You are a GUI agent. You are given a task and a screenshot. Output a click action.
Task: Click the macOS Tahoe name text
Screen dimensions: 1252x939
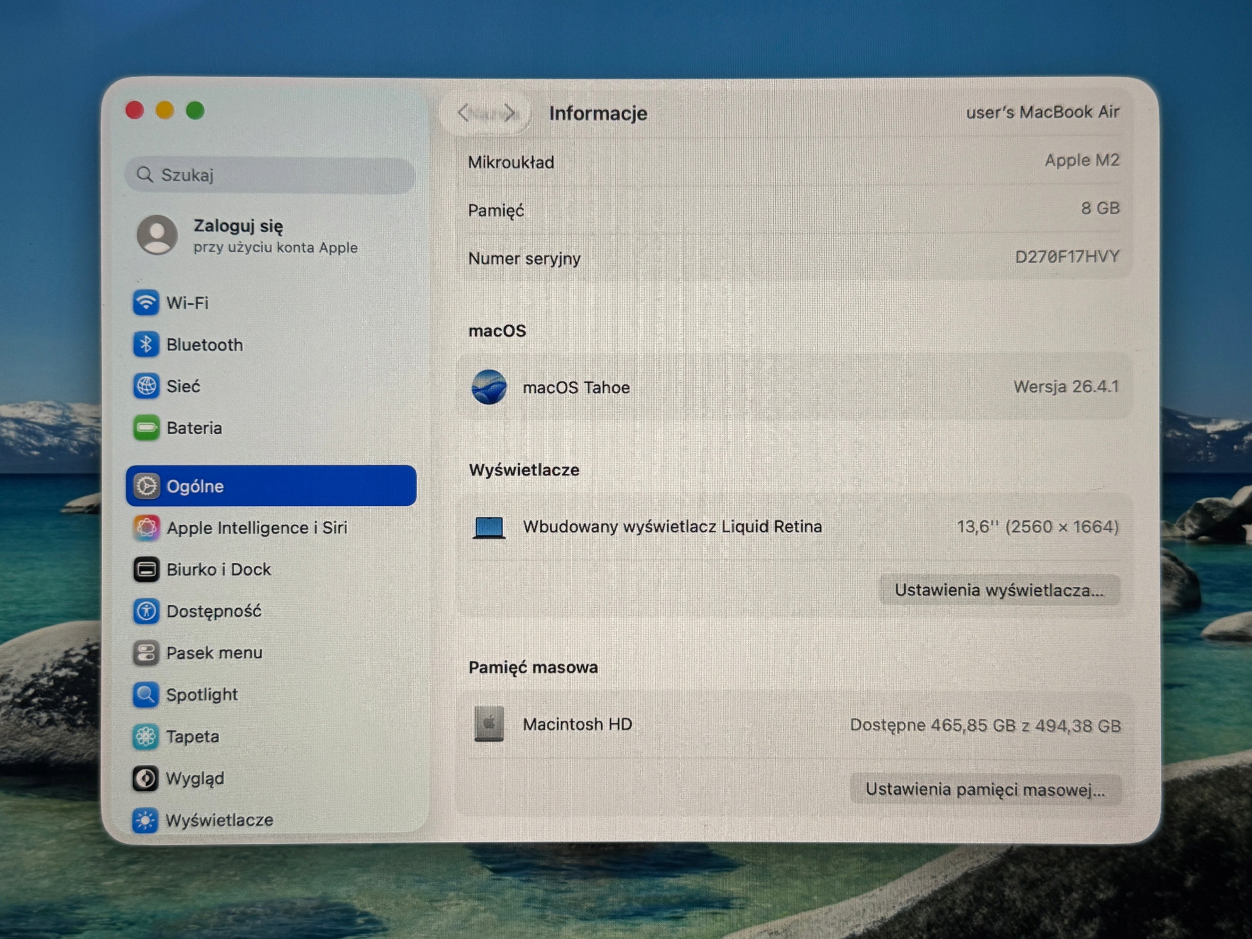[576, 388]
